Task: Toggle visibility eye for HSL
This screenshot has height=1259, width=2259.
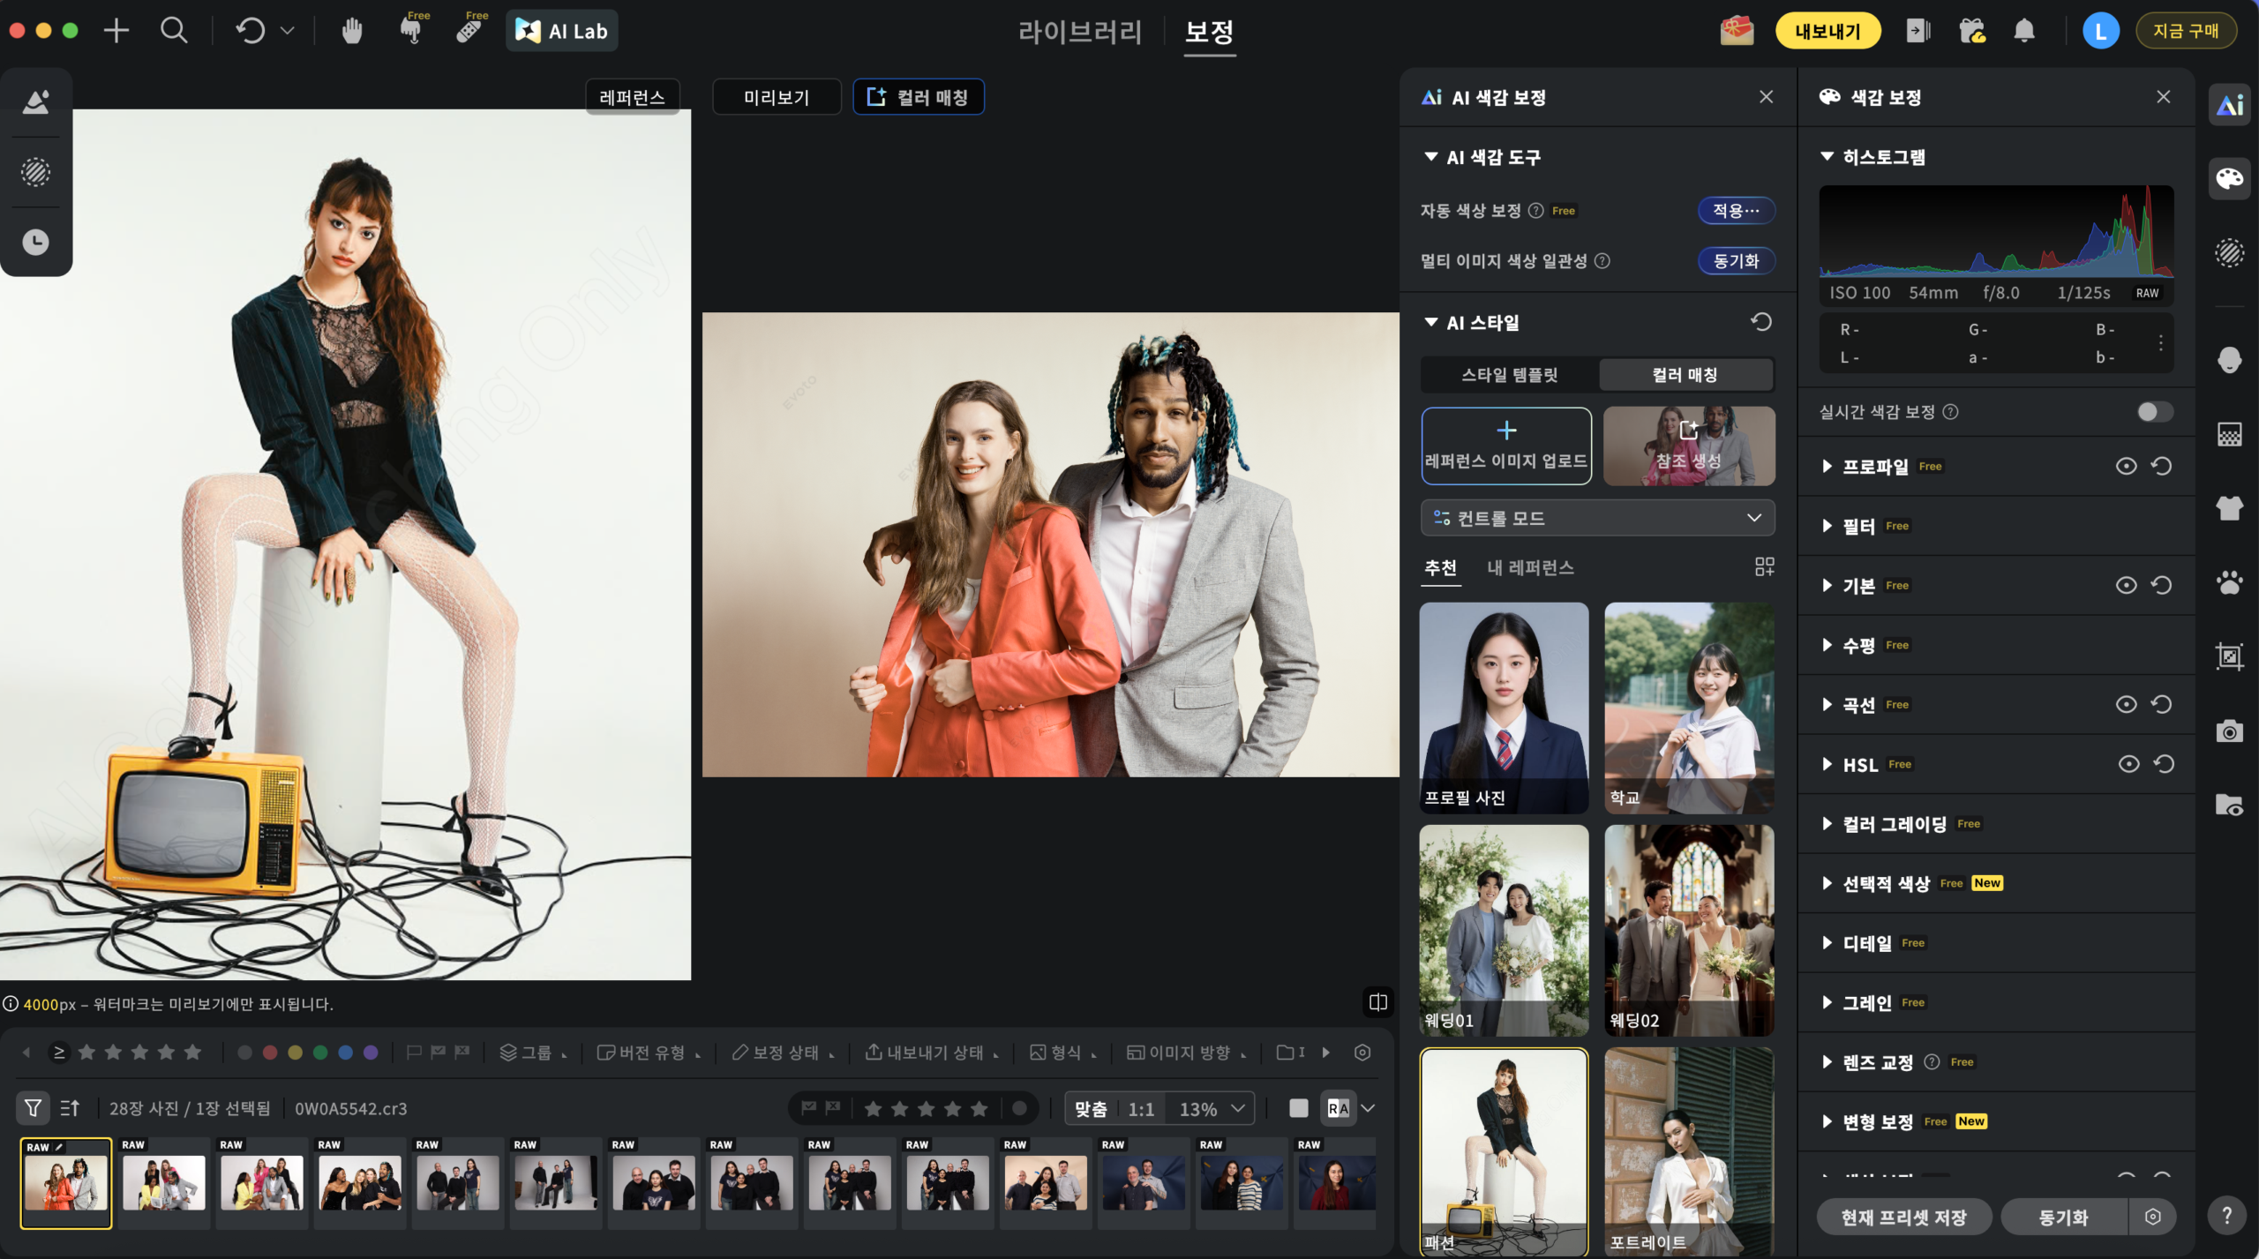Action: click(x=2128, y=764)
